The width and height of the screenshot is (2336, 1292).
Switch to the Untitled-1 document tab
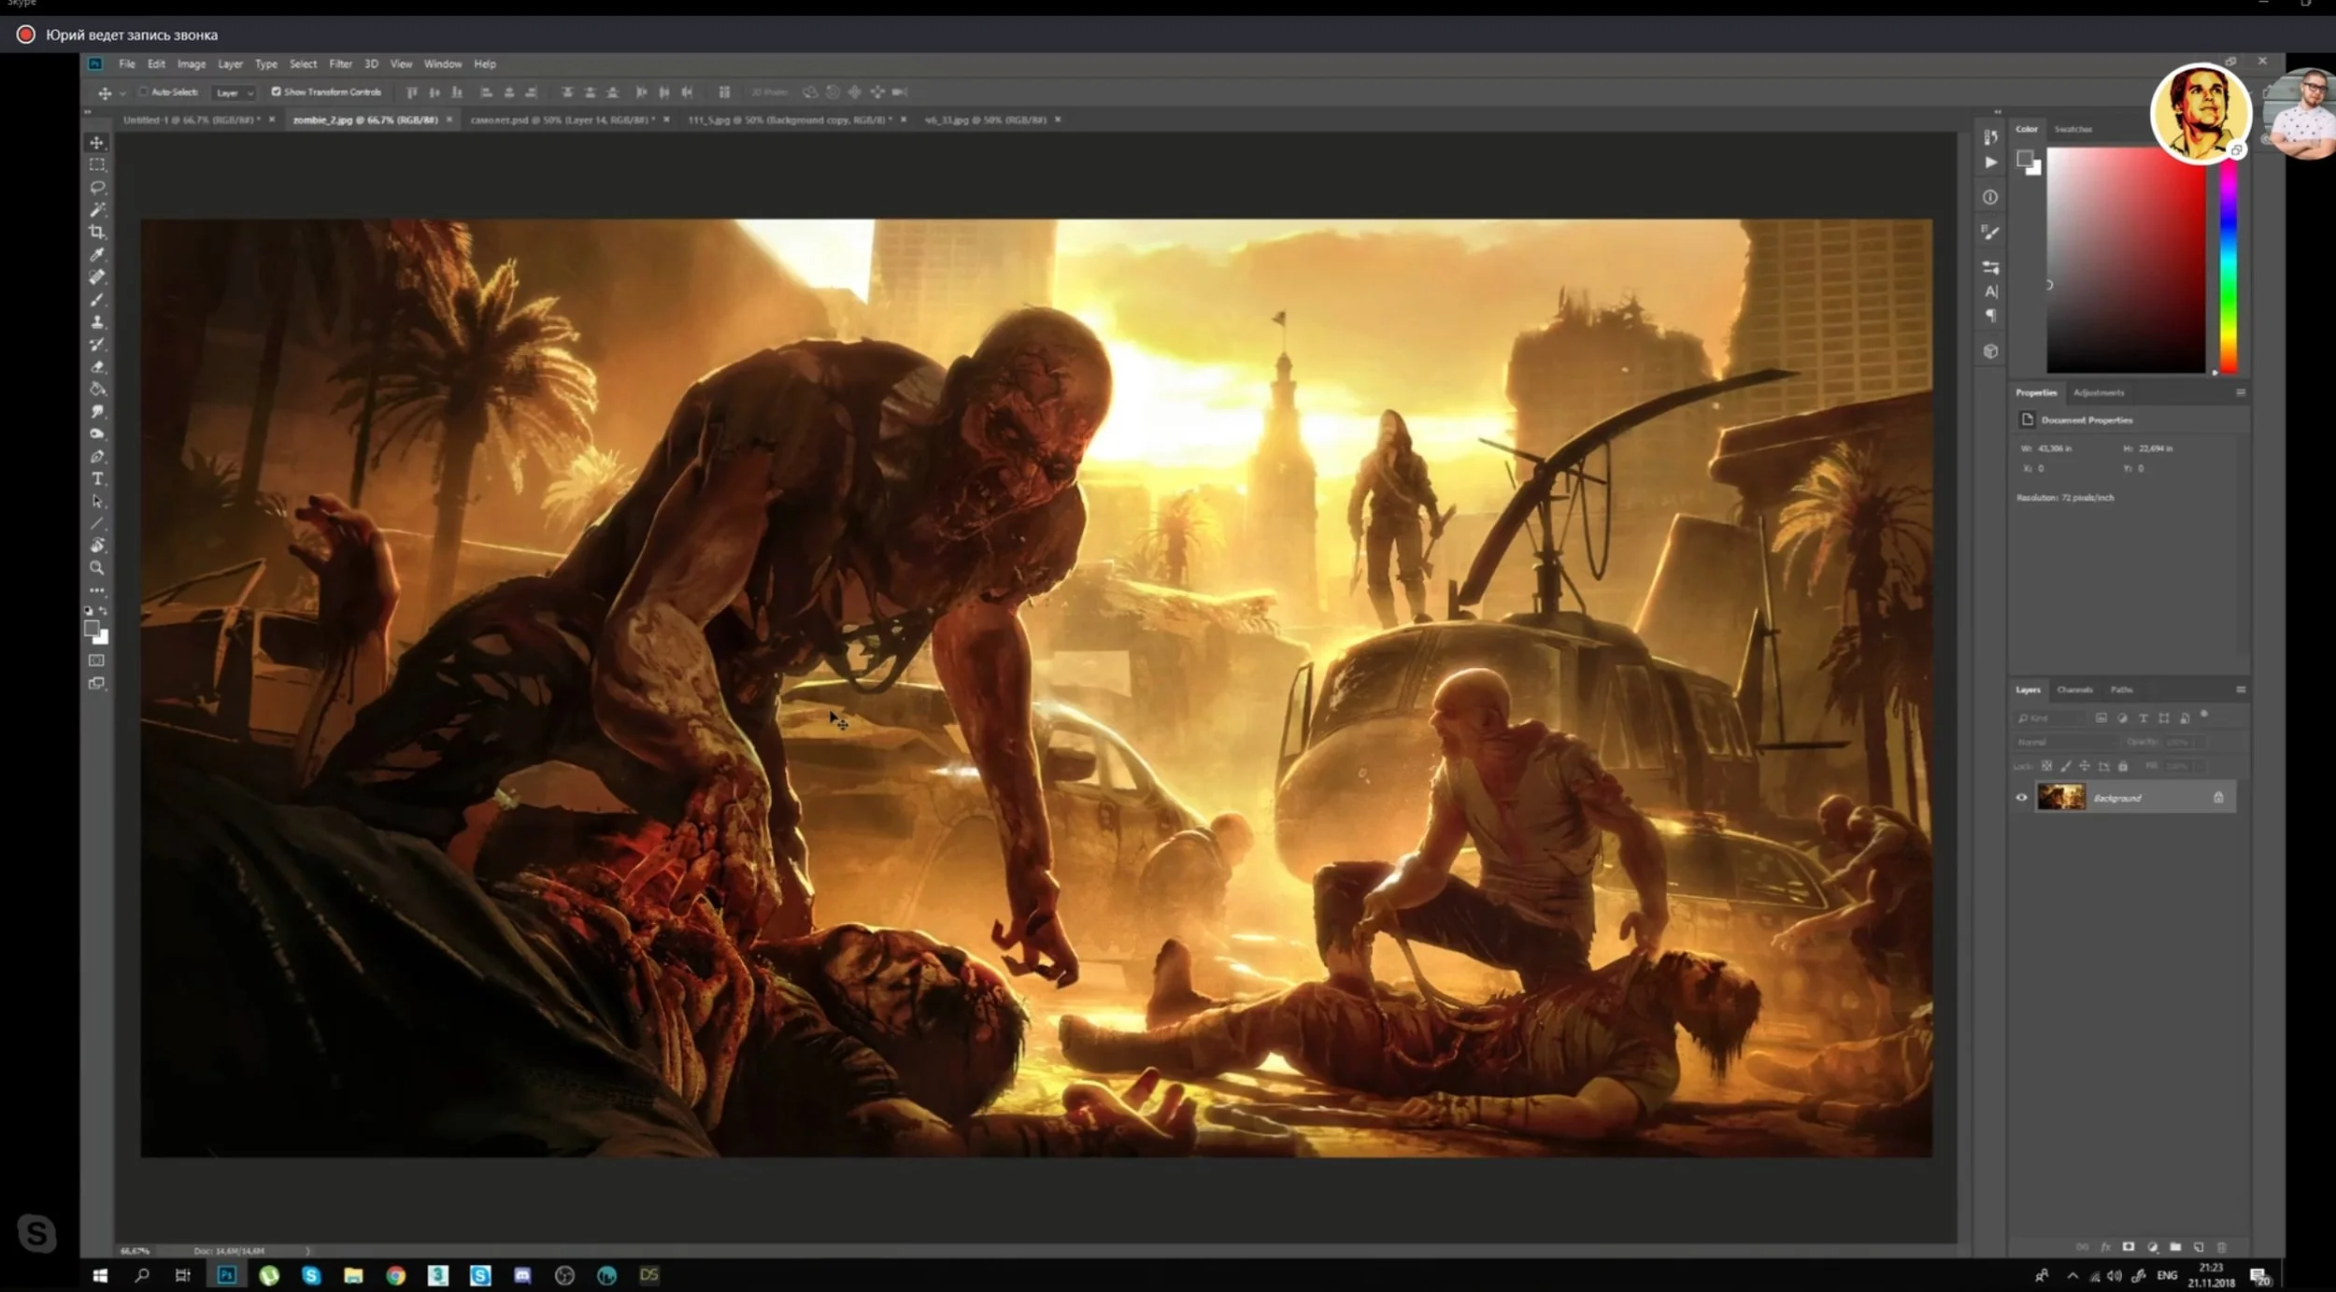point(192,120)
